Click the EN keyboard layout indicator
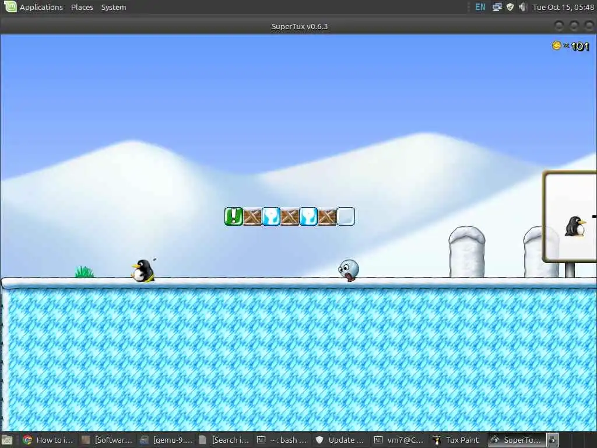The width and height of the screenshot is (597, 448). (480, 7)
